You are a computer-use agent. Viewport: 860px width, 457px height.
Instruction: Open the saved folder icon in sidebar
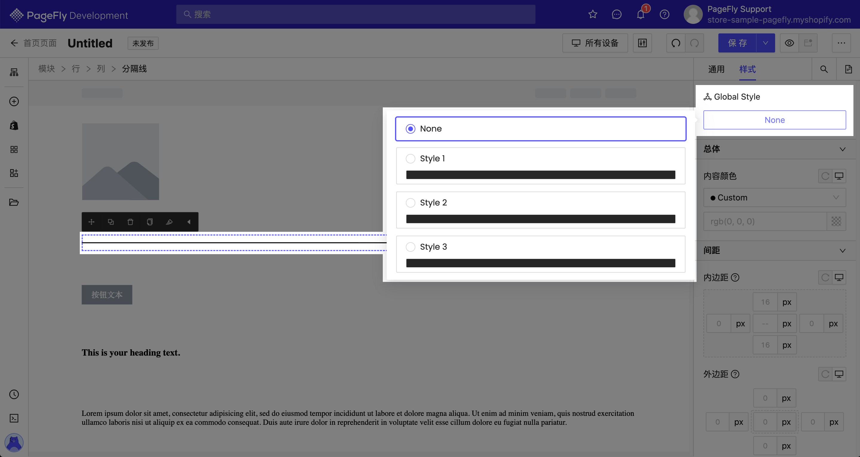[14, 202]
